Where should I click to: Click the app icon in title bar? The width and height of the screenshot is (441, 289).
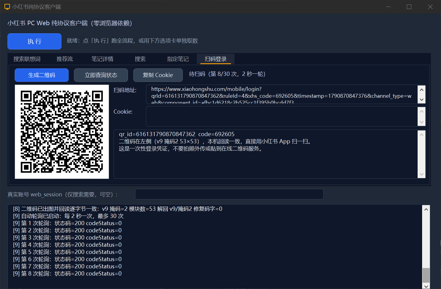(x=7, y=7)
